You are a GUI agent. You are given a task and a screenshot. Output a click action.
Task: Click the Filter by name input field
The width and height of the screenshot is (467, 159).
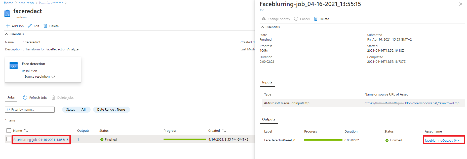[x=30, y=110]
